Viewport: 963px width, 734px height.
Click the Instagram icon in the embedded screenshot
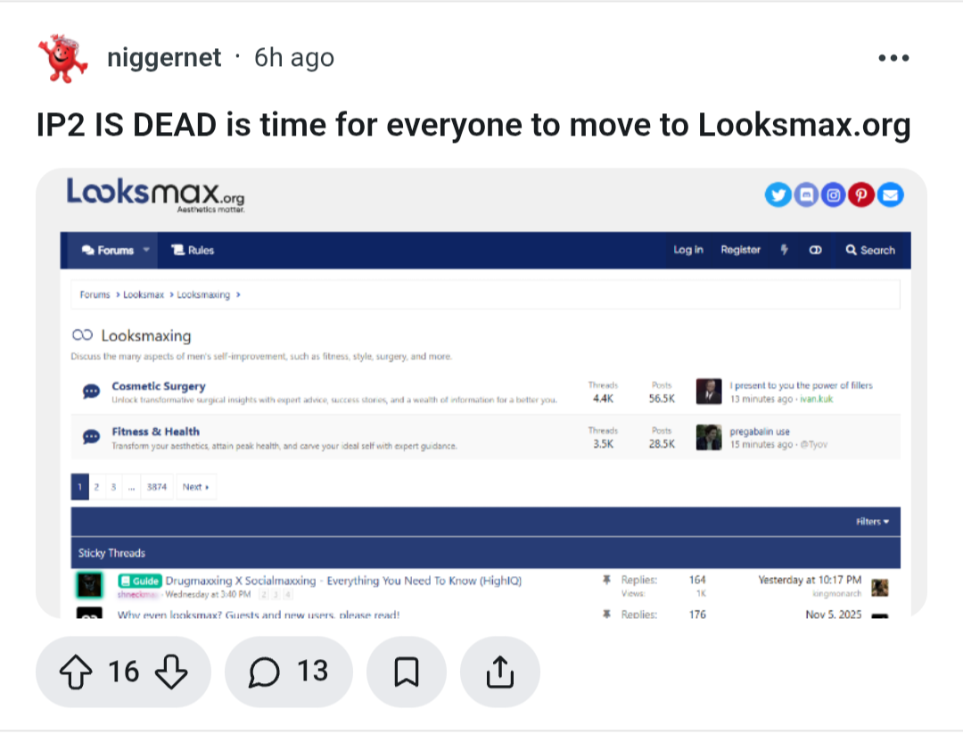point(834,194)
